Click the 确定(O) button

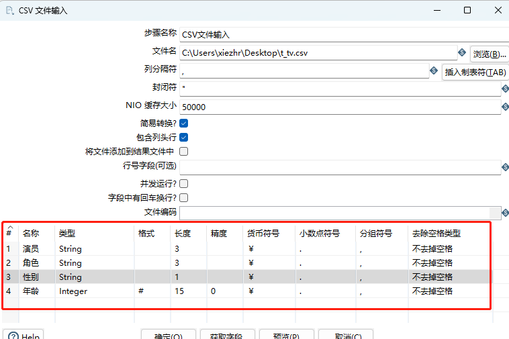pos(169,334)
